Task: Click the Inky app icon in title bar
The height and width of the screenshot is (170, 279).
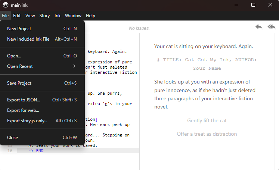Action: coord(6,5)
